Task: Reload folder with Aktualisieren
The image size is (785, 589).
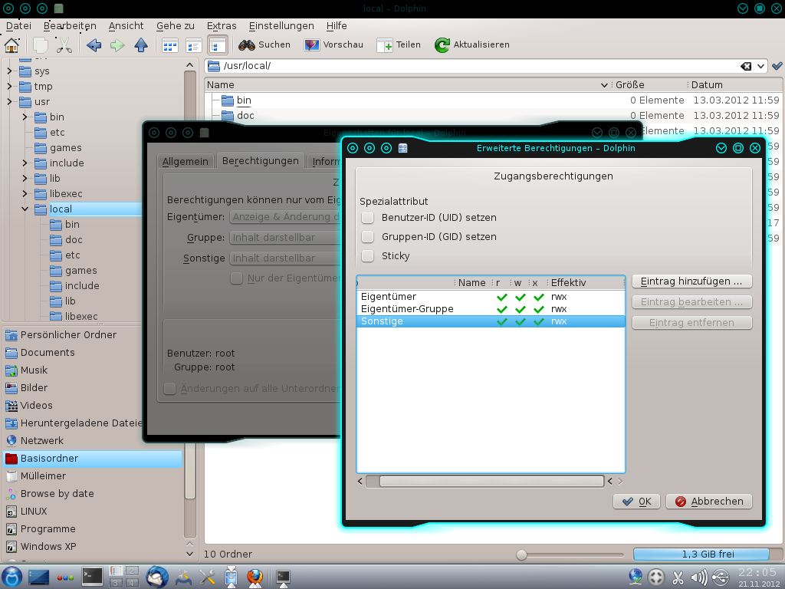Action: (472, 44)
